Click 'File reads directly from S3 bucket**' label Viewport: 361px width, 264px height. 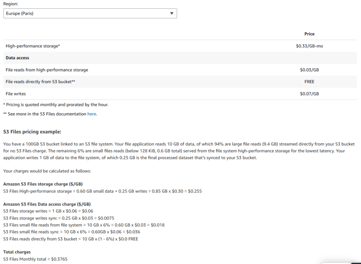tap(40, 82)
